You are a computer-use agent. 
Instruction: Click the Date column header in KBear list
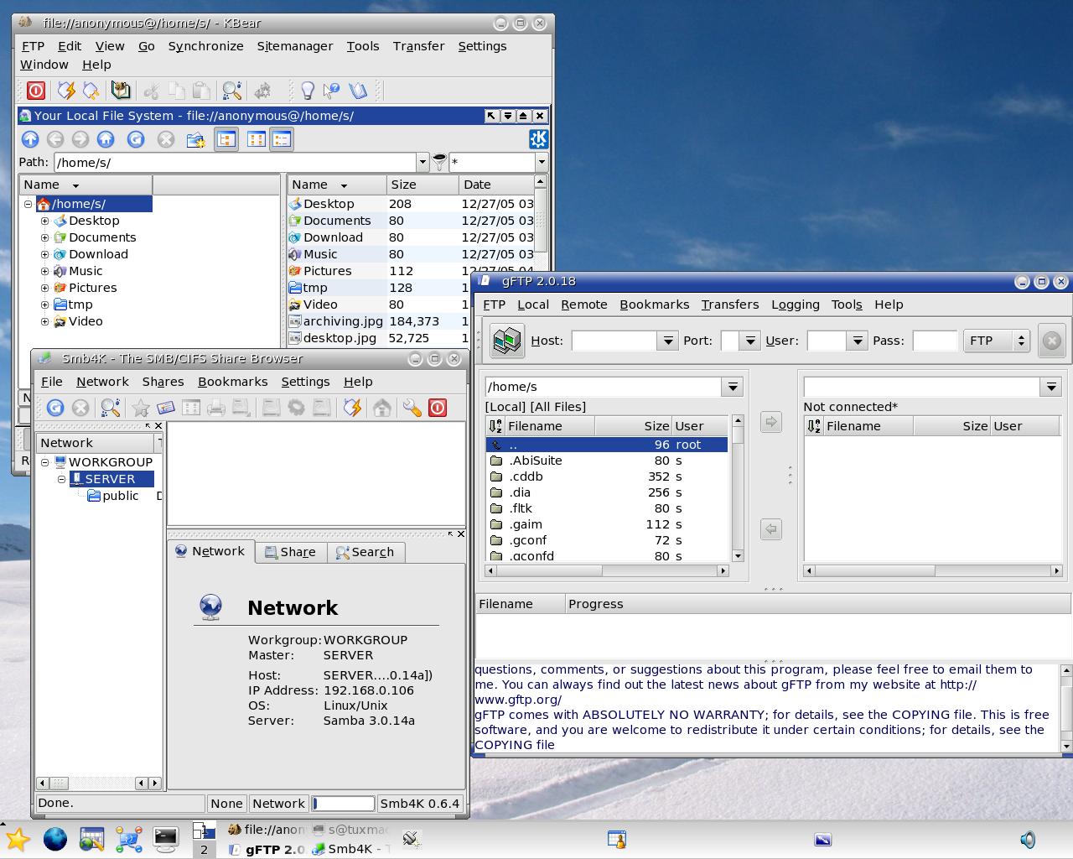pos(496,185)
